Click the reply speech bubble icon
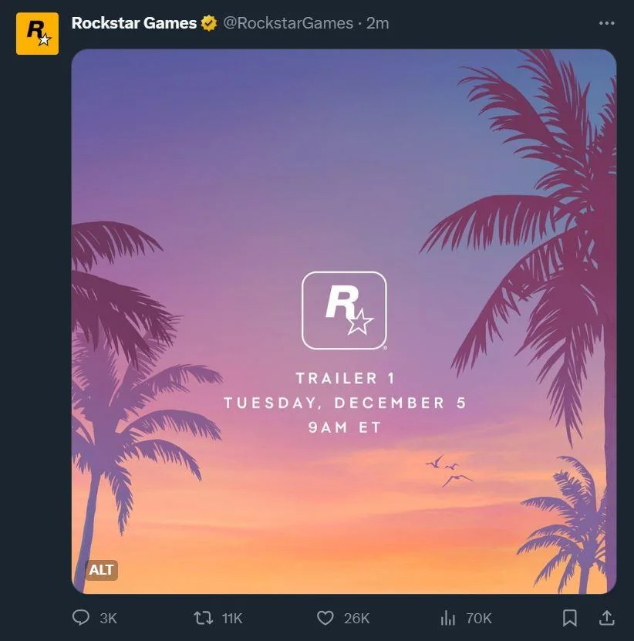Image resolution: width=634 pixels, height=641 pixels. [x=81, y=618]
